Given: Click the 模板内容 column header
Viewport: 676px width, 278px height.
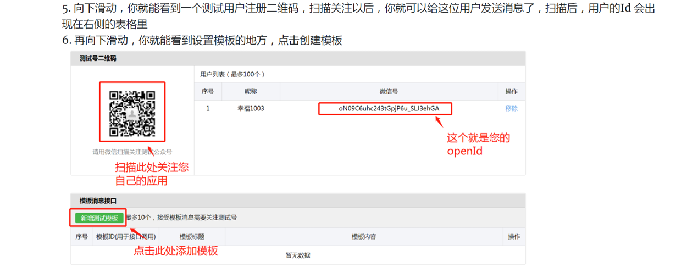Looking at the screenshot, I should point(364,237).
